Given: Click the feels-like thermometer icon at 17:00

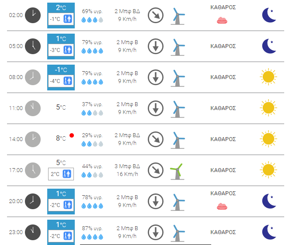Looking at the screenshot, I should [x=67, y=174].
